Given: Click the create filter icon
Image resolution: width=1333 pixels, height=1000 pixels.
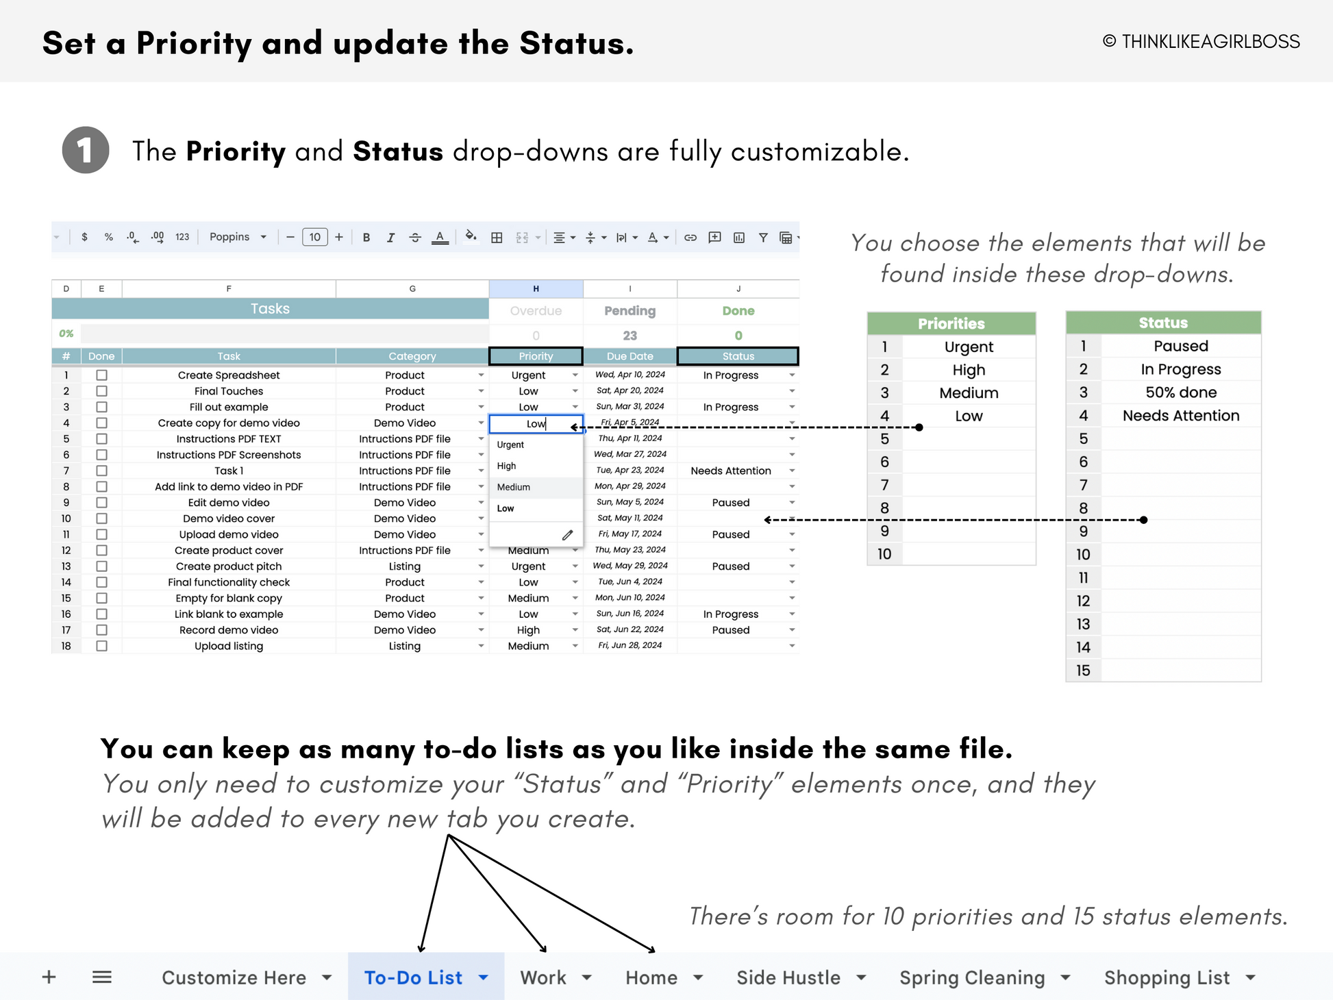Looking at the screenshot, I should coord(763,238).
